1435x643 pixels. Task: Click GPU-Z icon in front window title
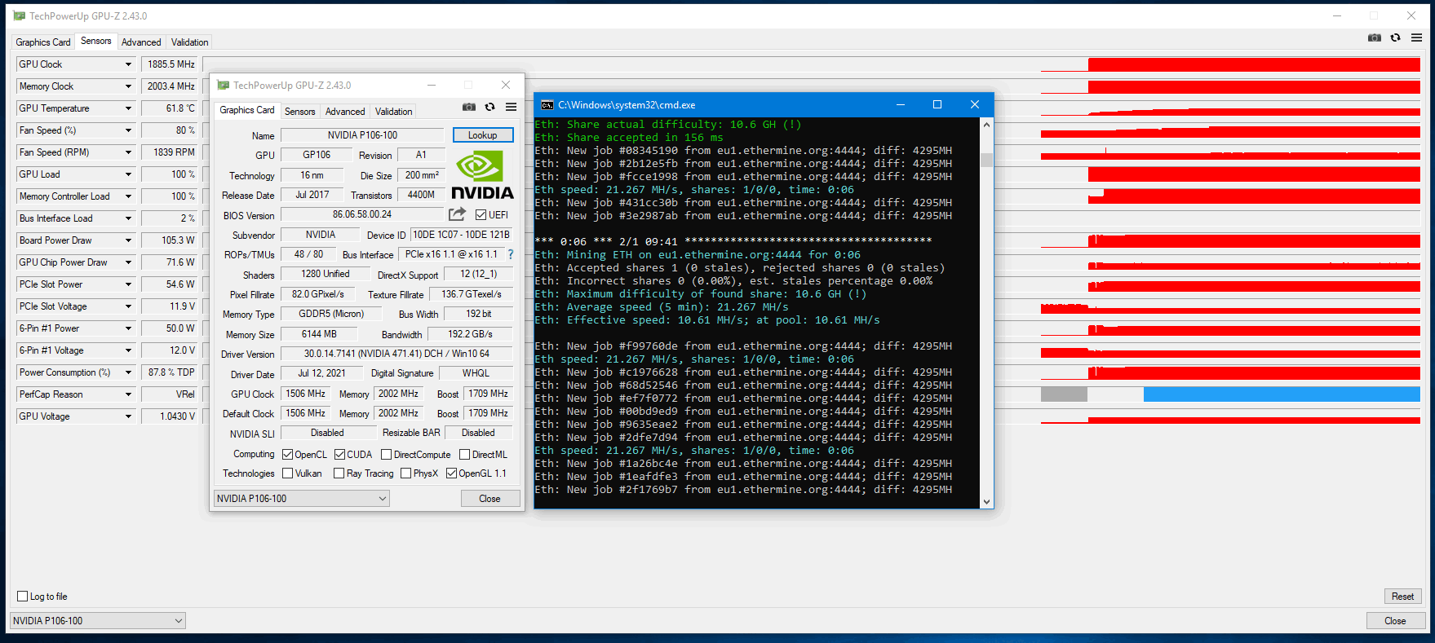tap(224, 85)
